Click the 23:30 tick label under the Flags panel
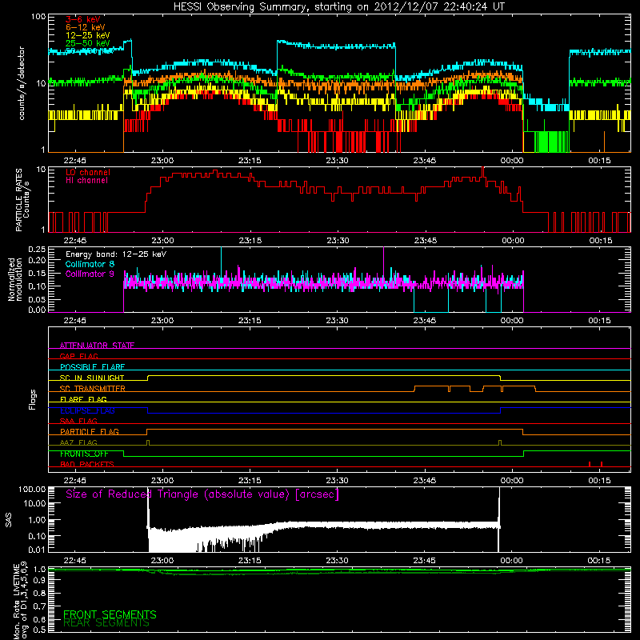 click(337, 481)
